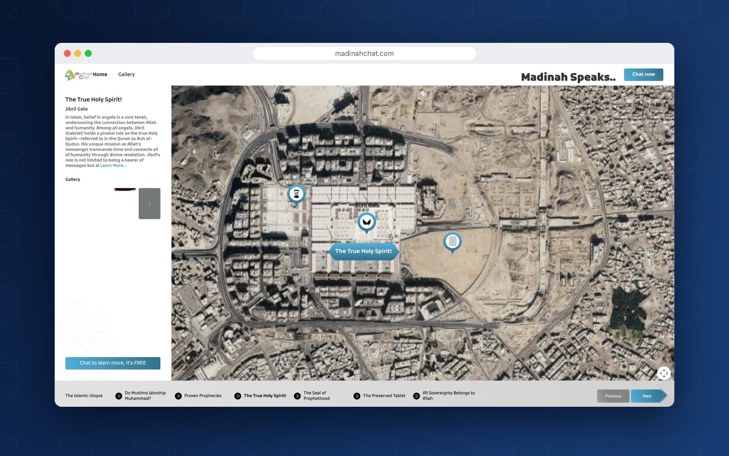Screen dimensions: 729x456
Task: Click double-chevron icon before All Sovereignty Belongs to Allah
Action: click(x=416, y=396)
